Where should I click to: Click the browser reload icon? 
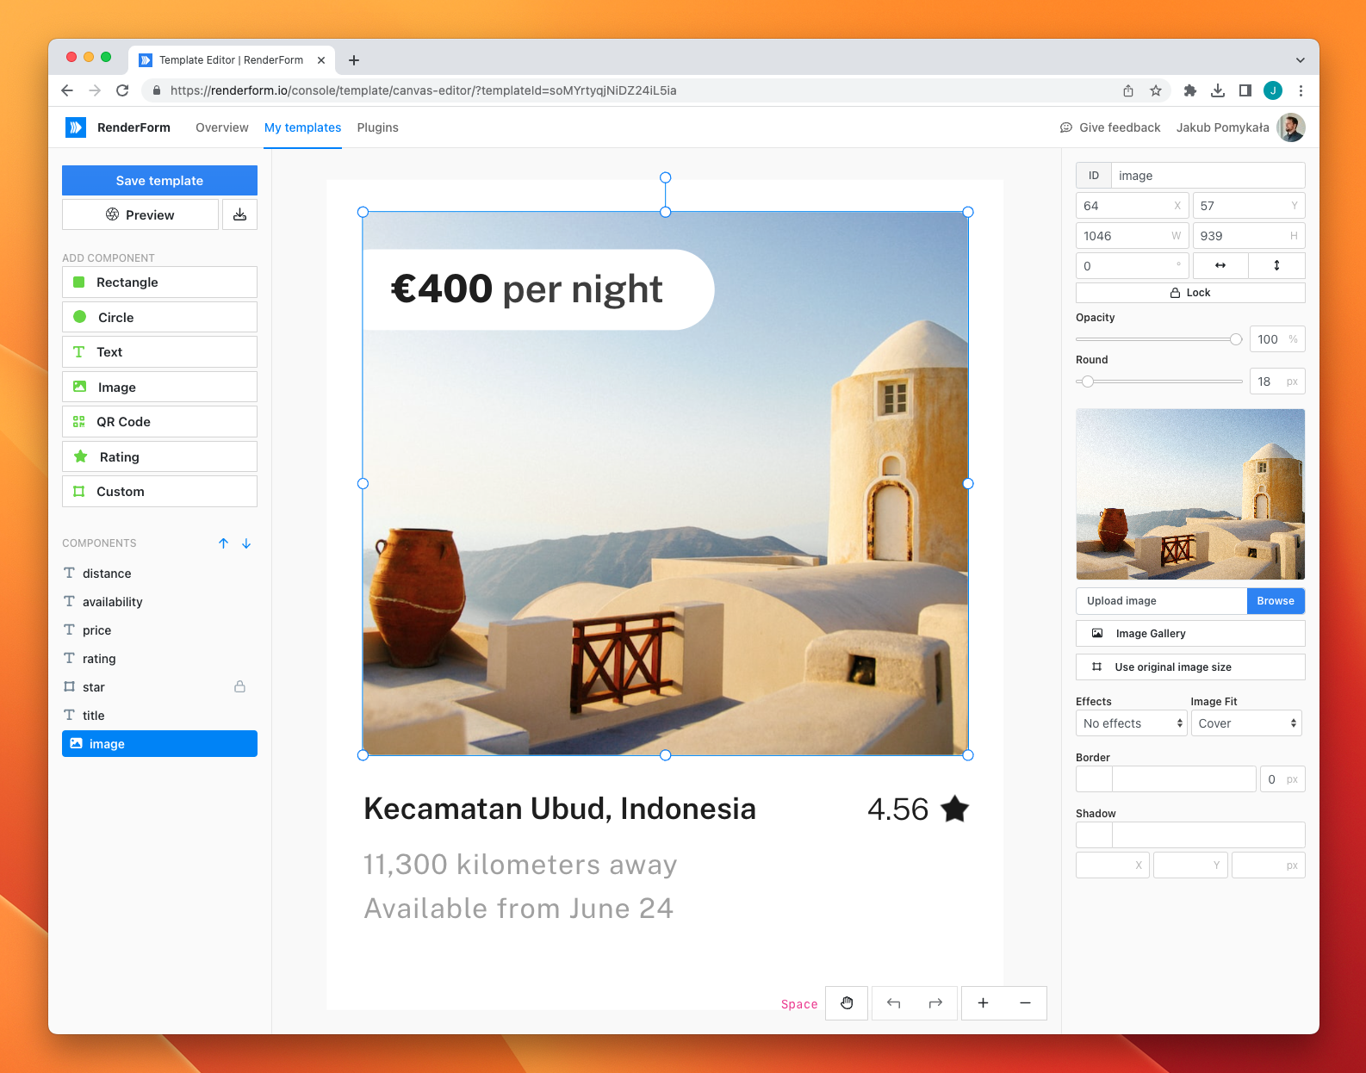pyautogui.click(x=122, y=90)
